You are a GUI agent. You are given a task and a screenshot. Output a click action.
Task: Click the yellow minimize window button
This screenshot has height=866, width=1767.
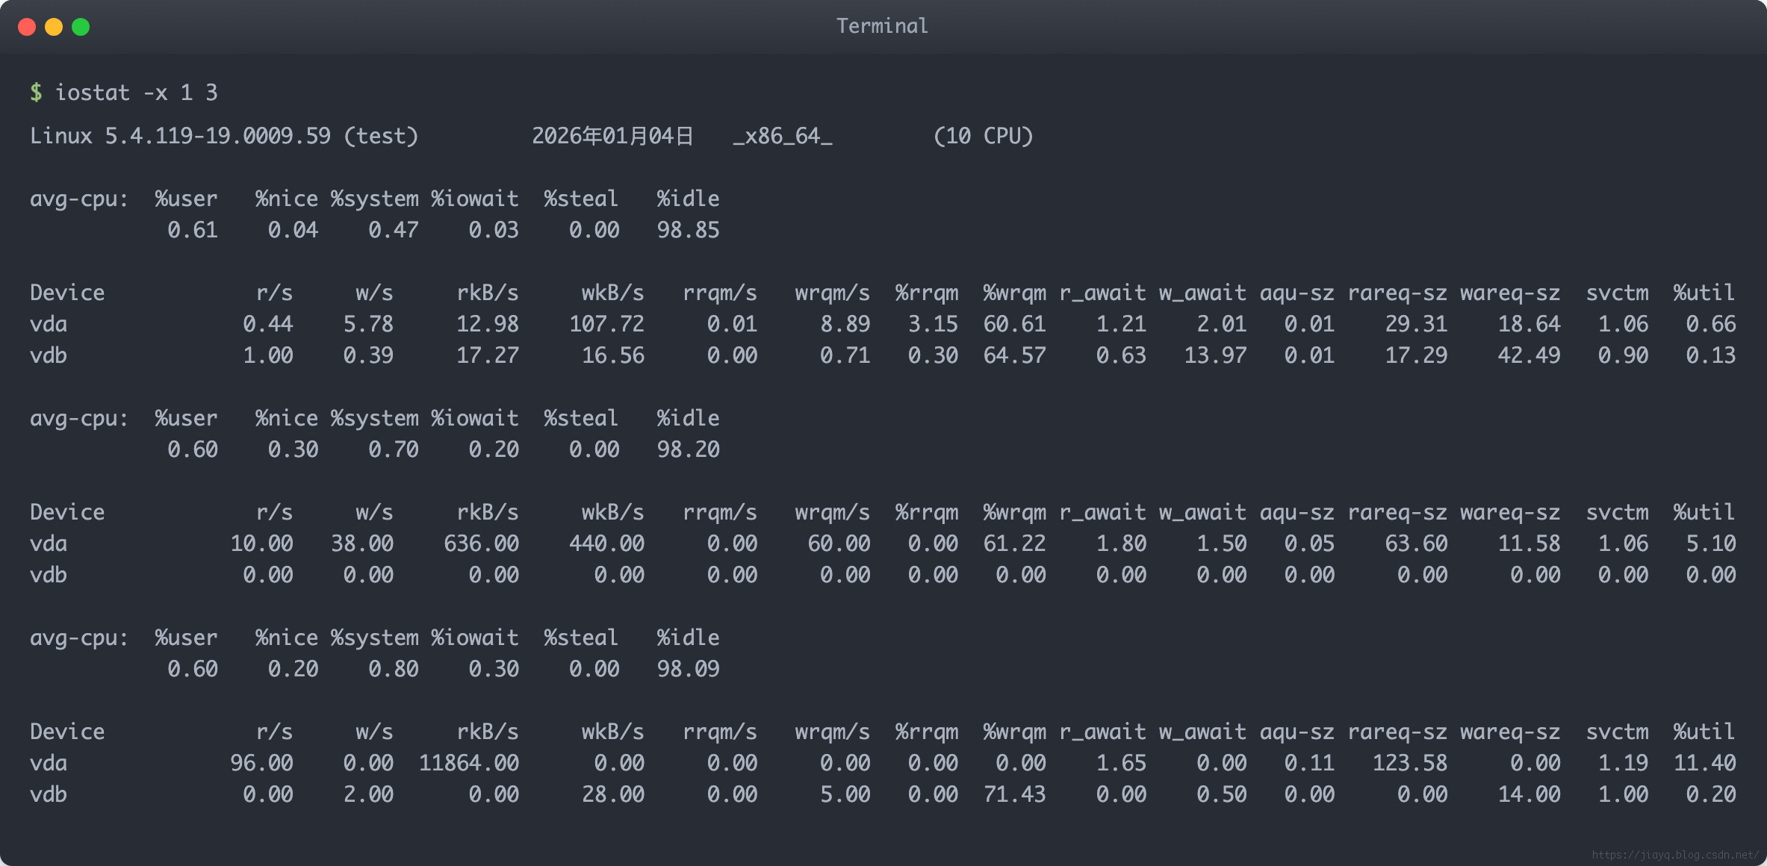(x=54, y=27)
